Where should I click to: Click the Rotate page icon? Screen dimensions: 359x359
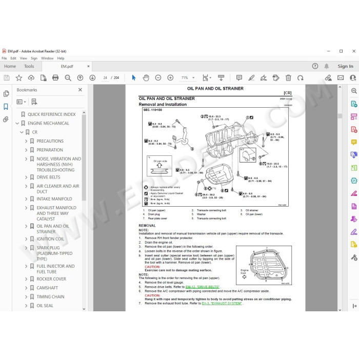point(301,78)
